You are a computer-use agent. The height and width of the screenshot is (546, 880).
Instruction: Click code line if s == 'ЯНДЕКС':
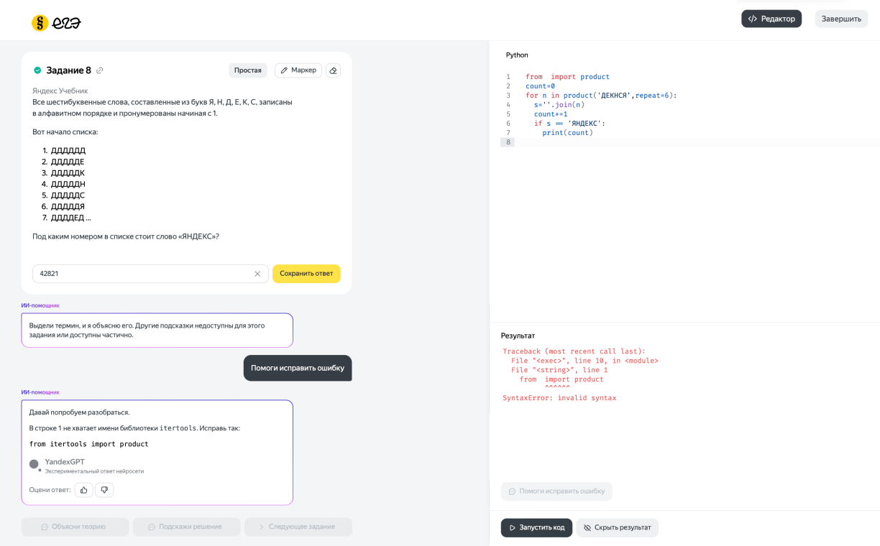[569, 124]
